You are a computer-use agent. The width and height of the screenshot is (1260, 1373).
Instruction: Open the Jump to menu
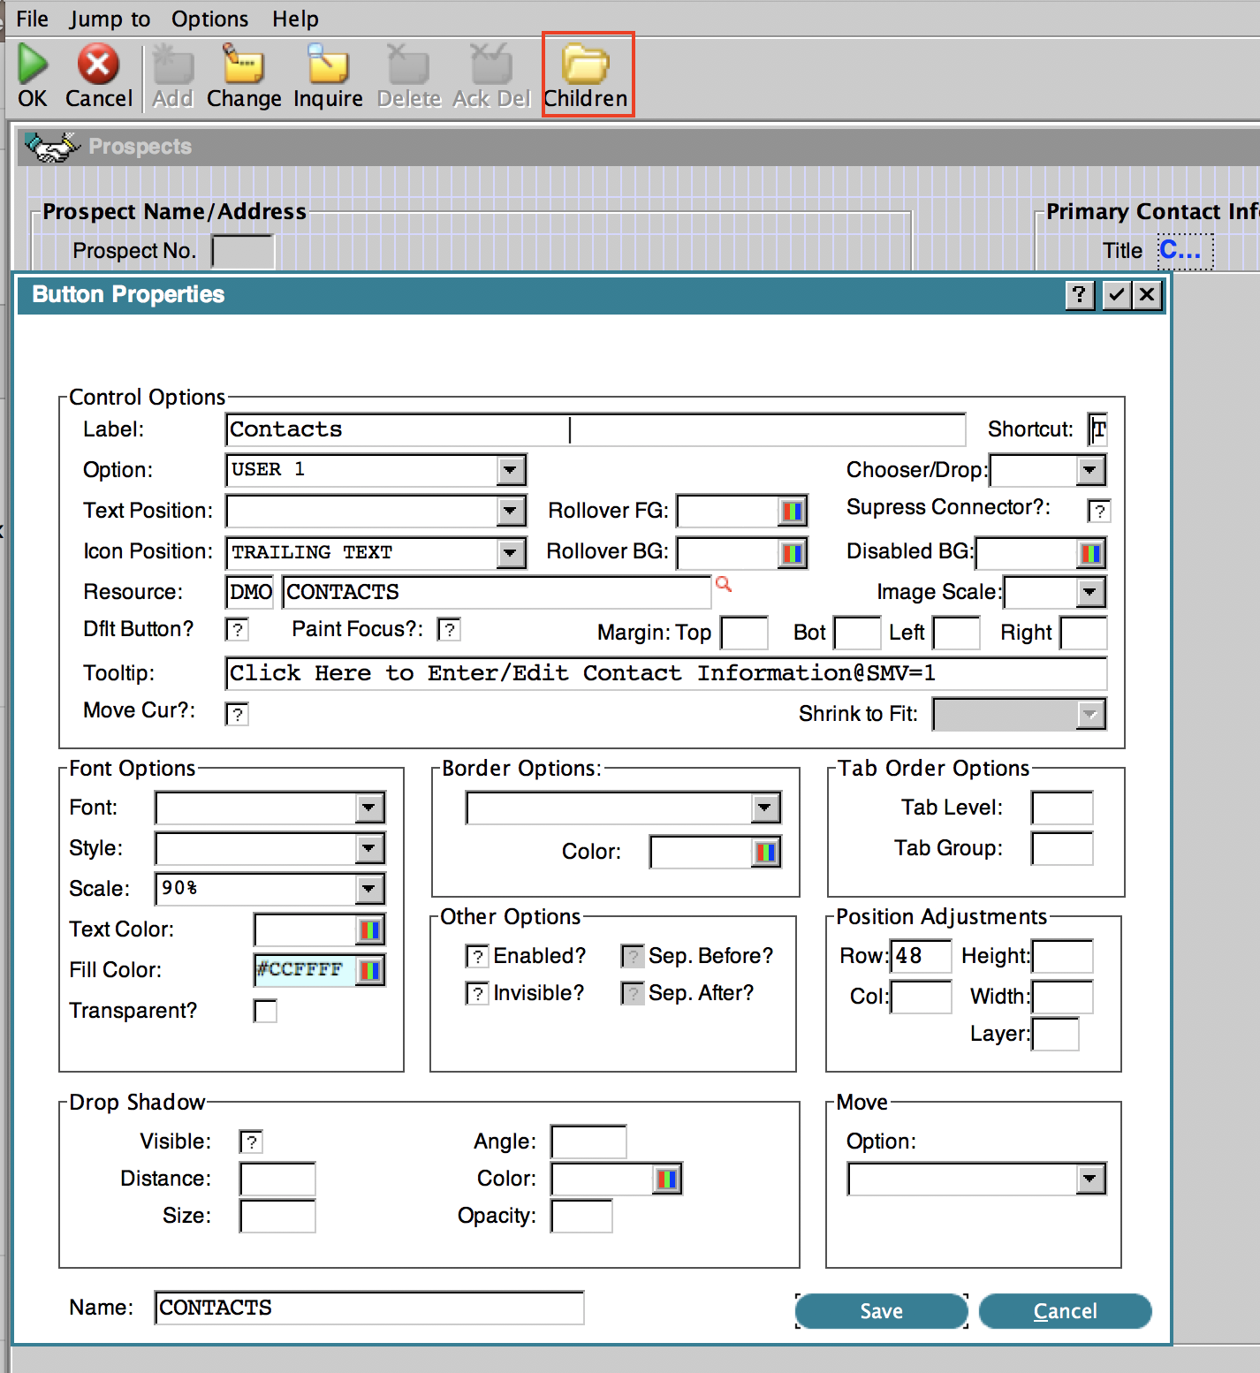[110, 19]
